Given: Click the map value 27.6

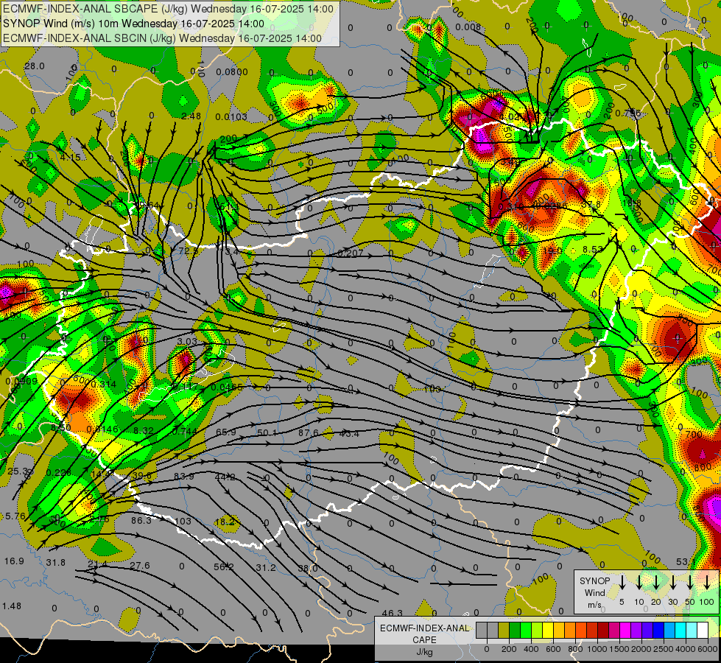Looking at the screenshot, I should (140, 566).
